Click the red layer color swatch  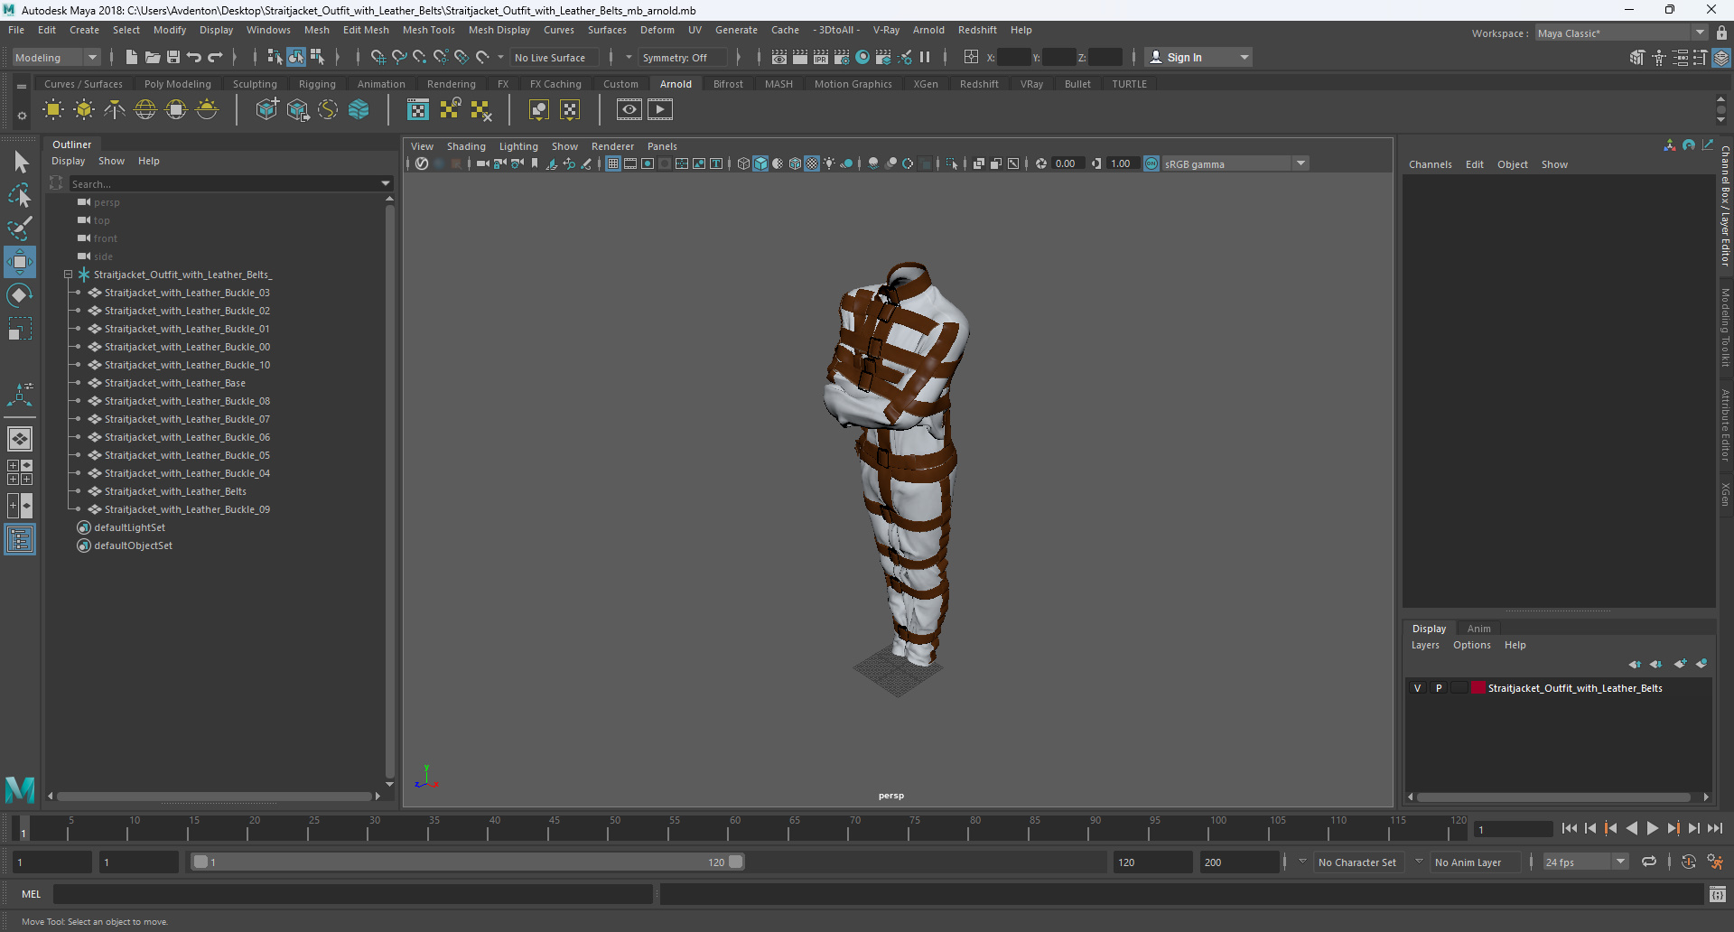point(1478,688)
